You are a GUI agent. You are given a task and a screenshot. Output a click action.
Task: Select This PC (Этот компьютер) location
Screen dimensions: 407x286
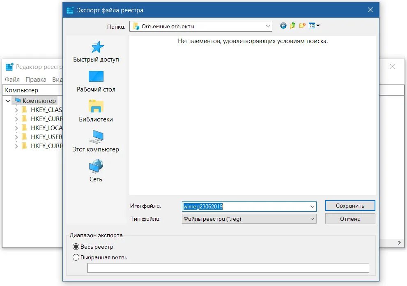coord(96,141)
